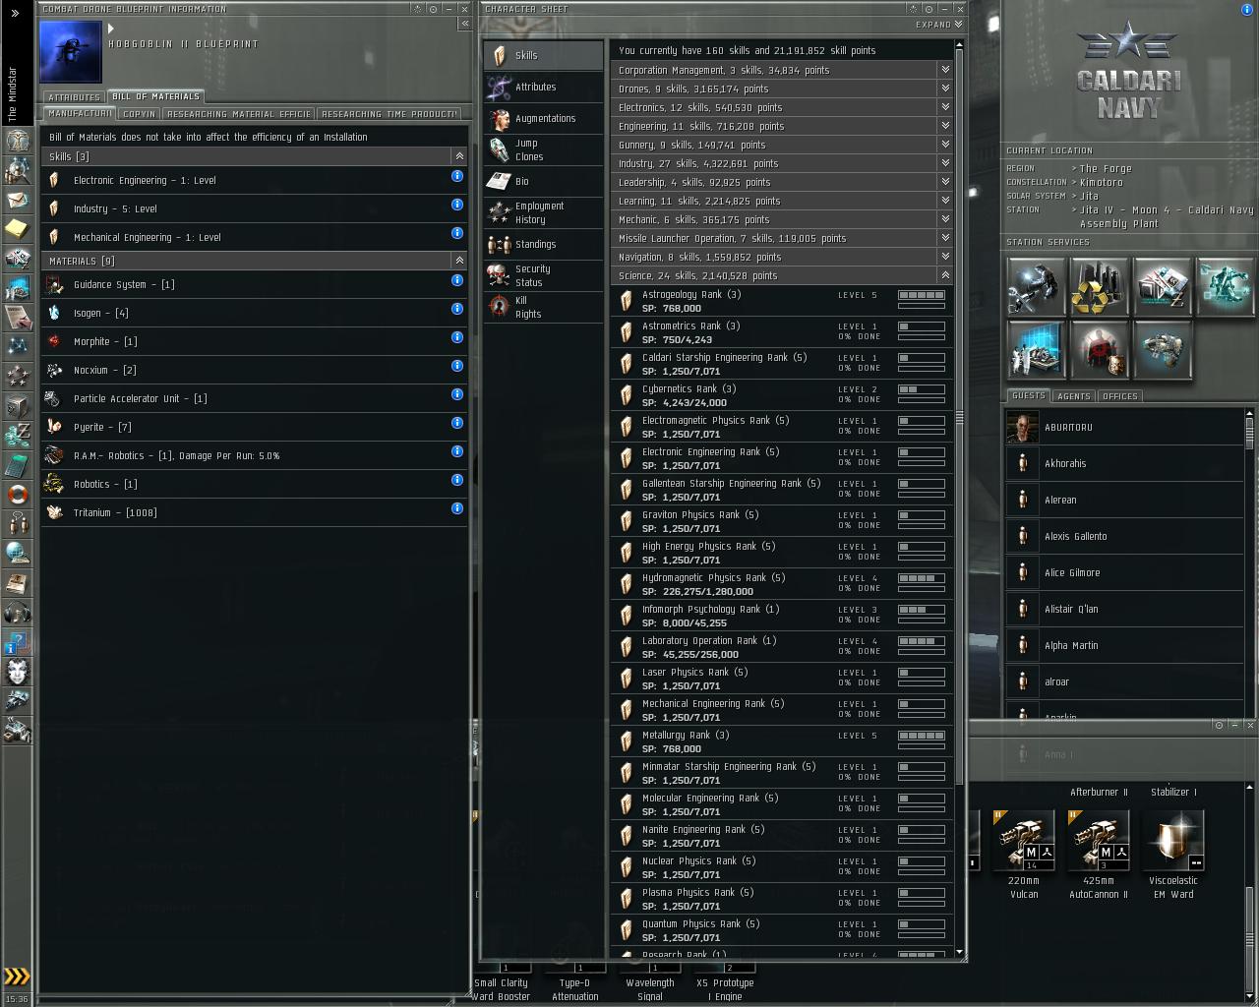Viewport: 1259px width, 1007px height.
Task: Show info for Electronic Engineering skill requirement
Action: 457,176
